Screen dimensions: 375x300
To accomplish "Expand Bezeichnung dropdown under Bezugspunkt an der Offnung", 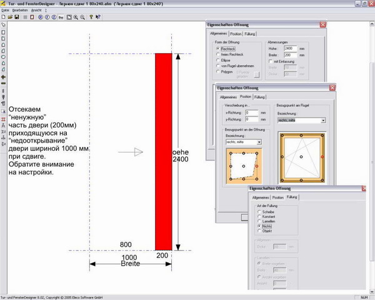I will (259, 142).
